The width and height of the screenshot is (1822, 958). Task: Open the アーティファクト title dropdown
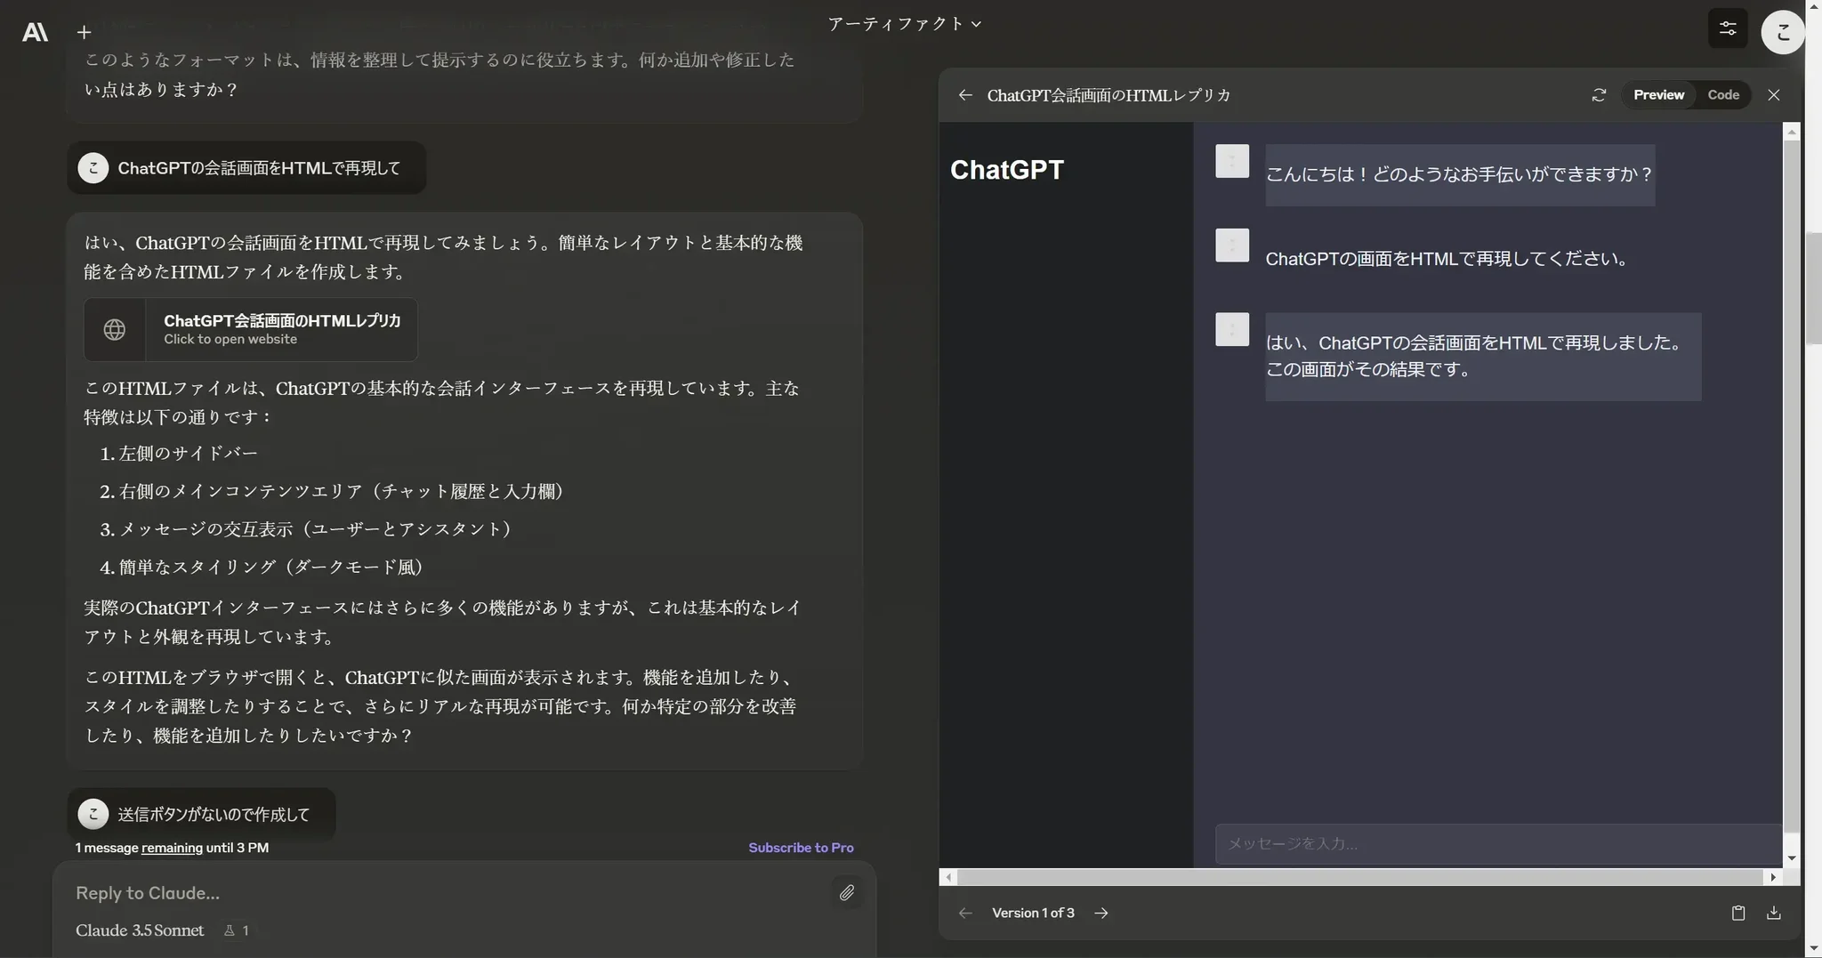click(x=904, y=24)
